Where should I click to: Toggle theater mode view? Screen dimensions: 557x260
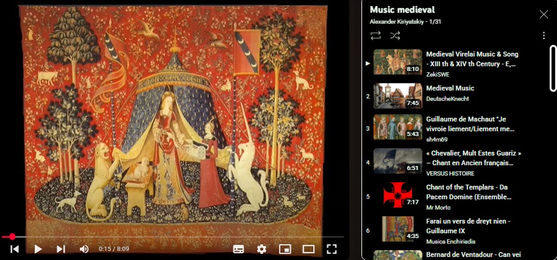click(308, 248)
